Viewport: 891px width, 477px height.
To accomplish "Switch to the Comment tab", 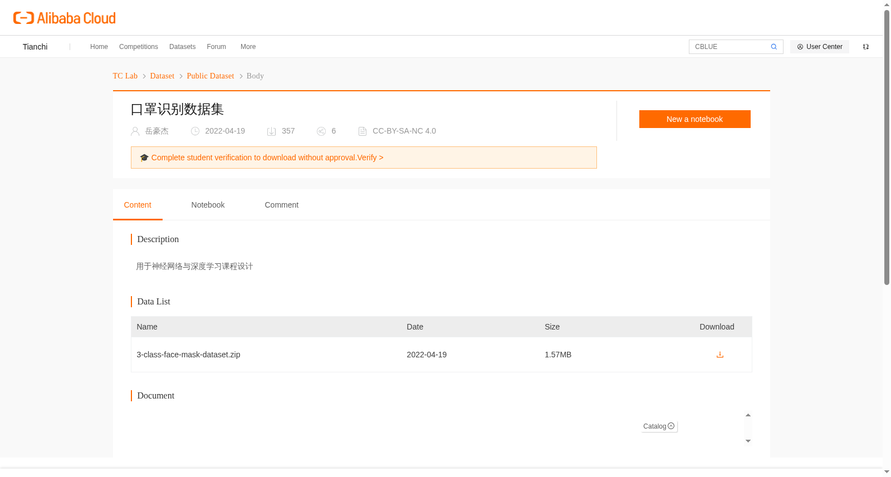I will tap(282, 205).
